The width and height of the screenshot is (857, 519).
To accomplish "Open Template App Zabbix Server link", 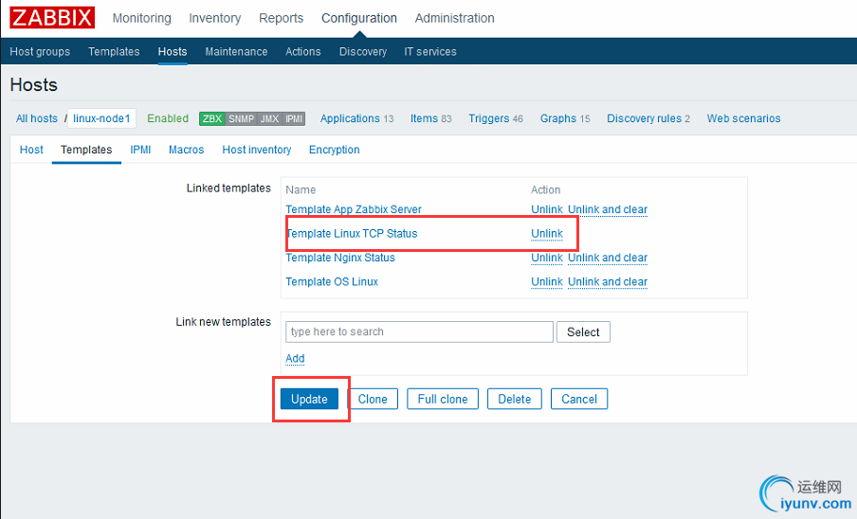I will (x=354, y=209).
